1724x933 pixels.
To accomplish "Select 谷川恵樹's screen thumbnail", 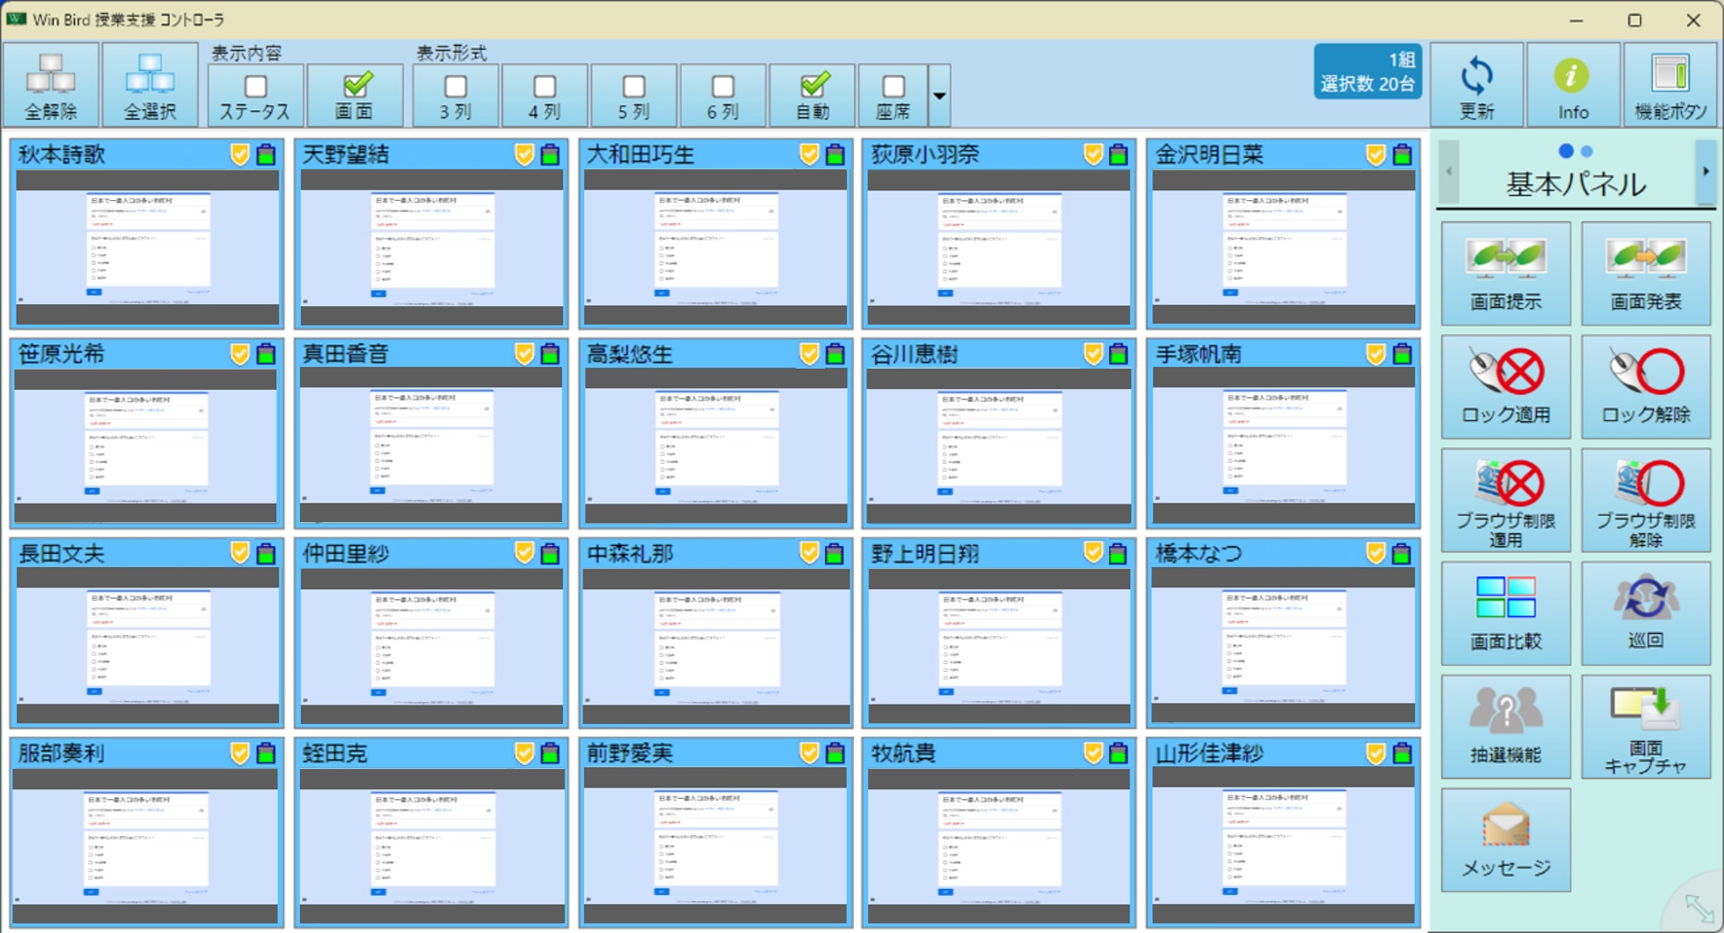I will click(x=999, y=447).
